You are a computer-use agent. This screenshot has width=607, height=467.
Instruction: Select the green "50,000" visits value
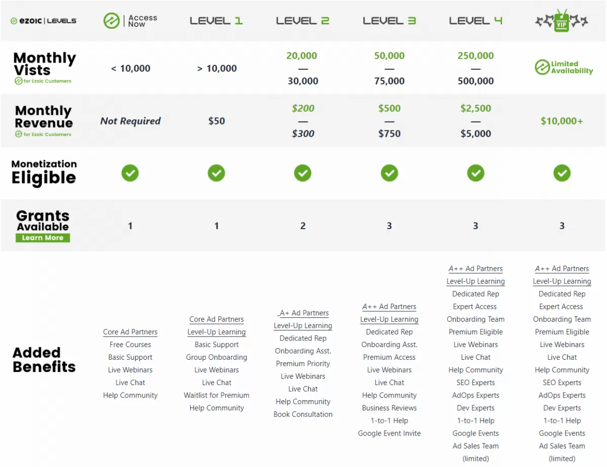389,56
